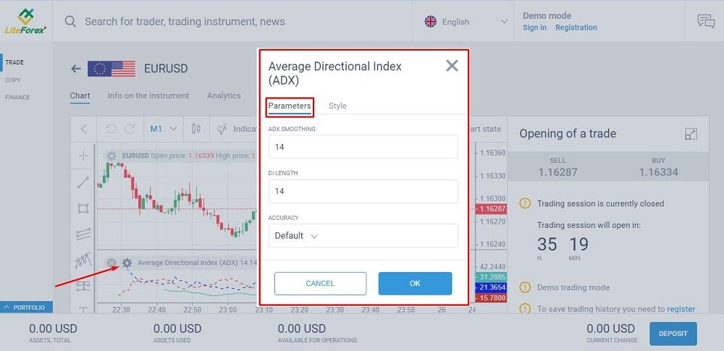Screen dimensions: 724x351
Task: Open the candlestick chart type icon
Action: [196, 129]
